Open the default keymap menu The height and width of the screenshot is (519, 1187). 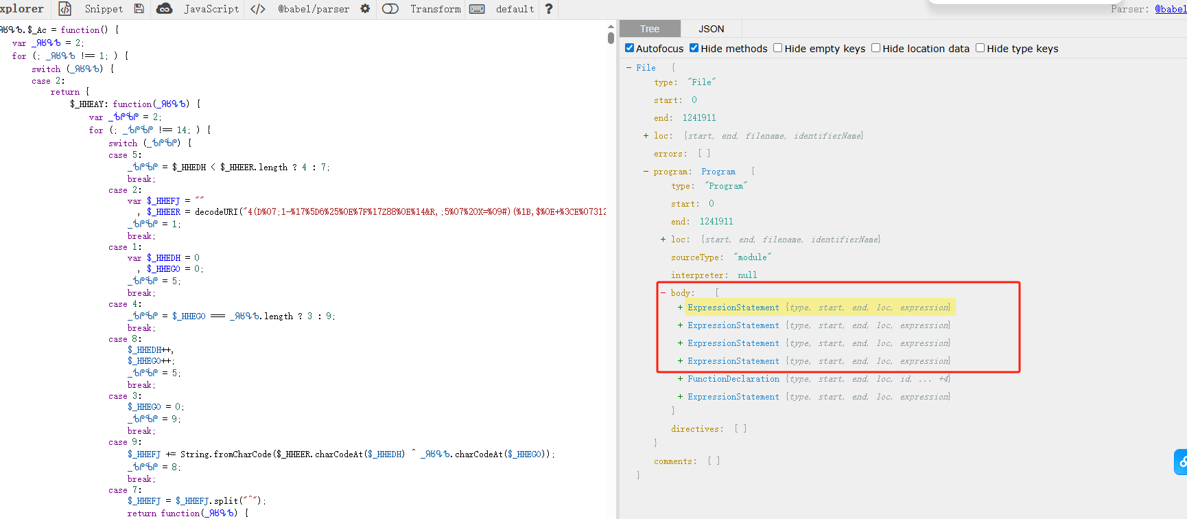pyautogui.click(x=515, y=9)
